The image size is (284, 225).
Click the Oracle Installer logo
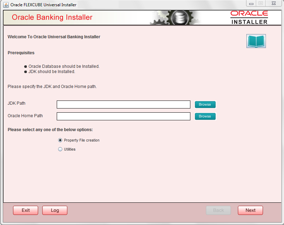point(249,17)
